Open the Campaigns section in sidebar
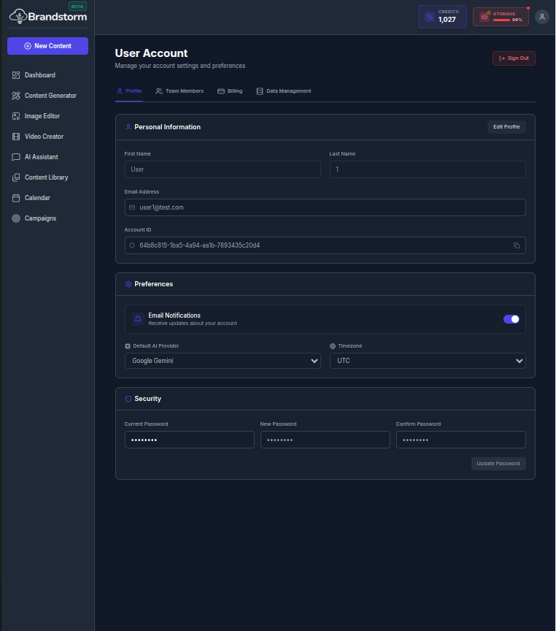 coord(40,218)
